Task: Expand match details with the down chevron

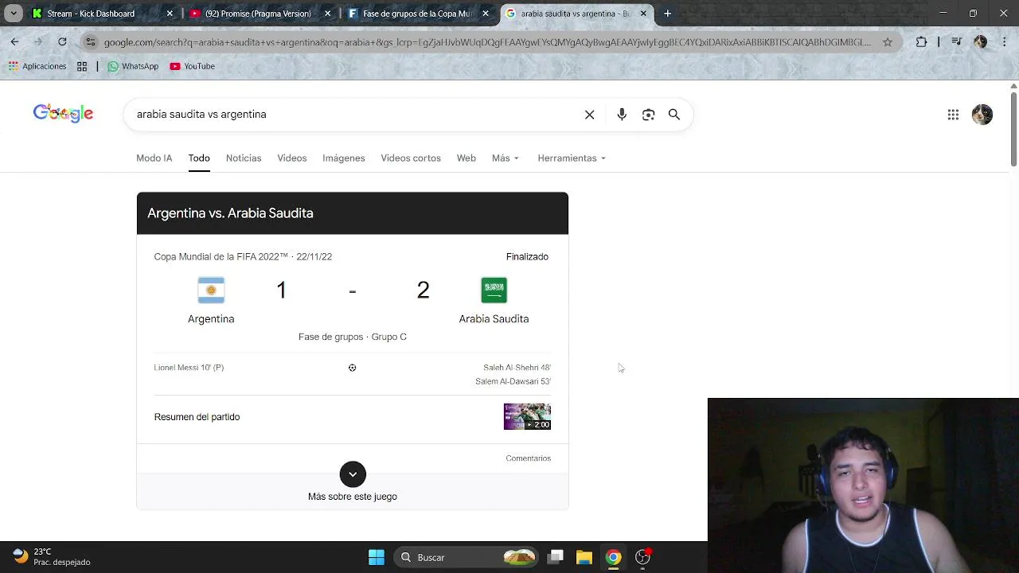Action: tap(353, 474)
